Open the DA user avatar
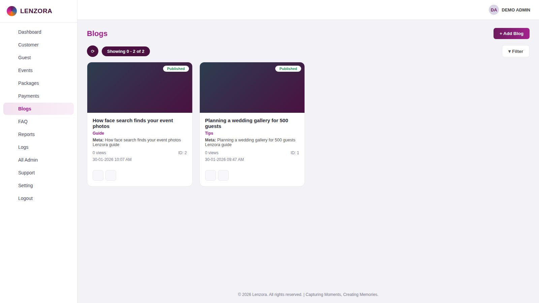The width and height of the screenshot is (539, 303). point(494,10)
